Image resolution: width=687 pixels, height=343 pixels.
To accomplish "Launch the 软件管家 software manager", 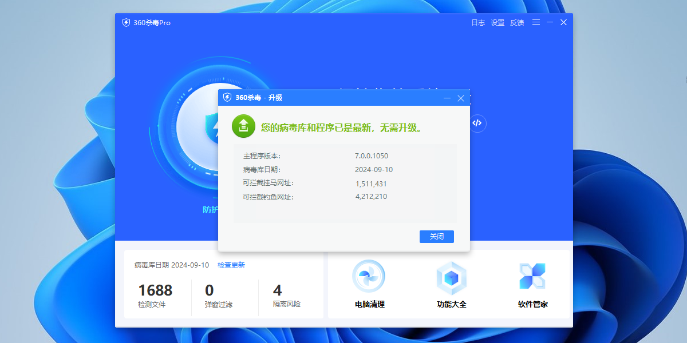I will (x=532, y=284).
